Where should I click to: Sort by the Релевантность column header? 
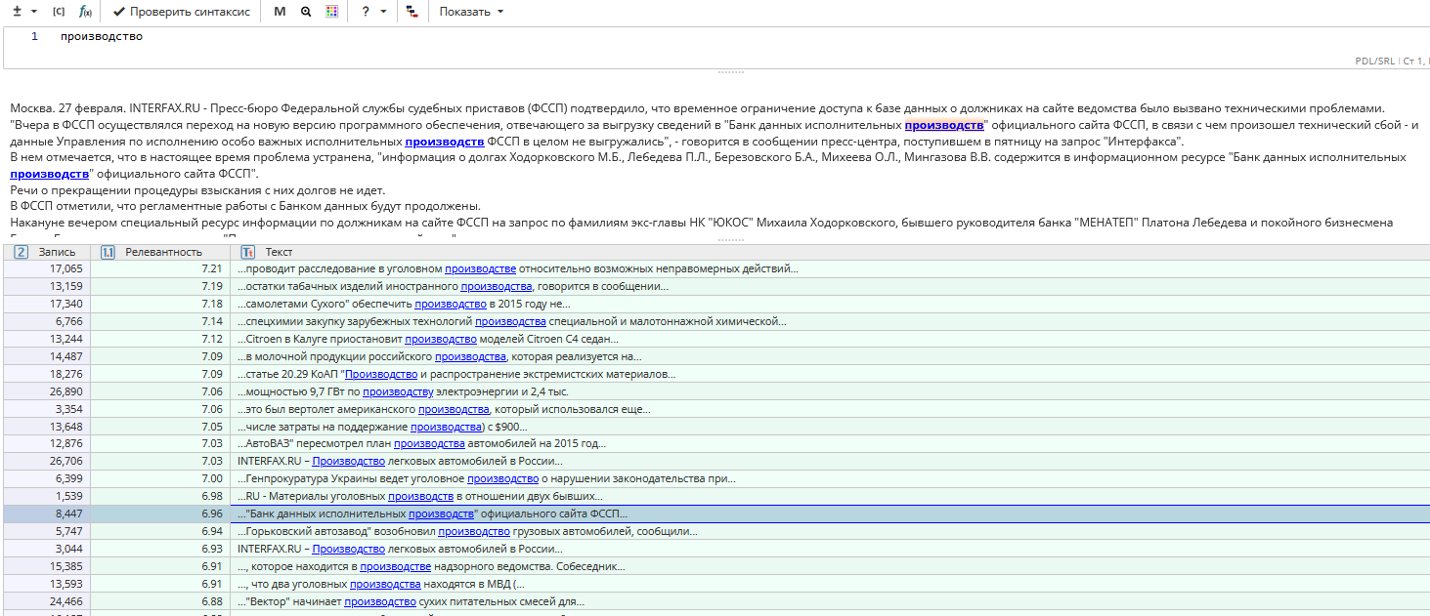[163, 252]
